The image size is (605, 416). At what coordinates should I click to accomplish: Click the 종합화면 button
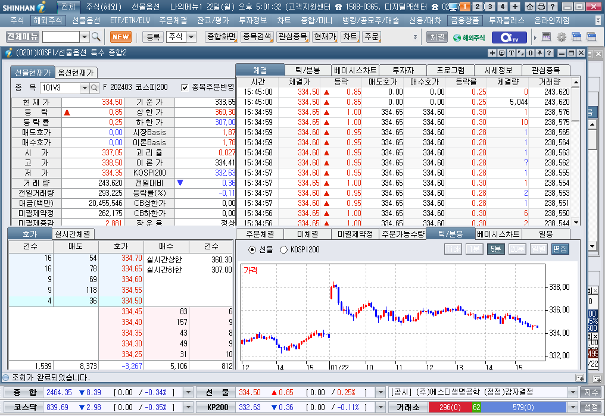pos(222,37)
